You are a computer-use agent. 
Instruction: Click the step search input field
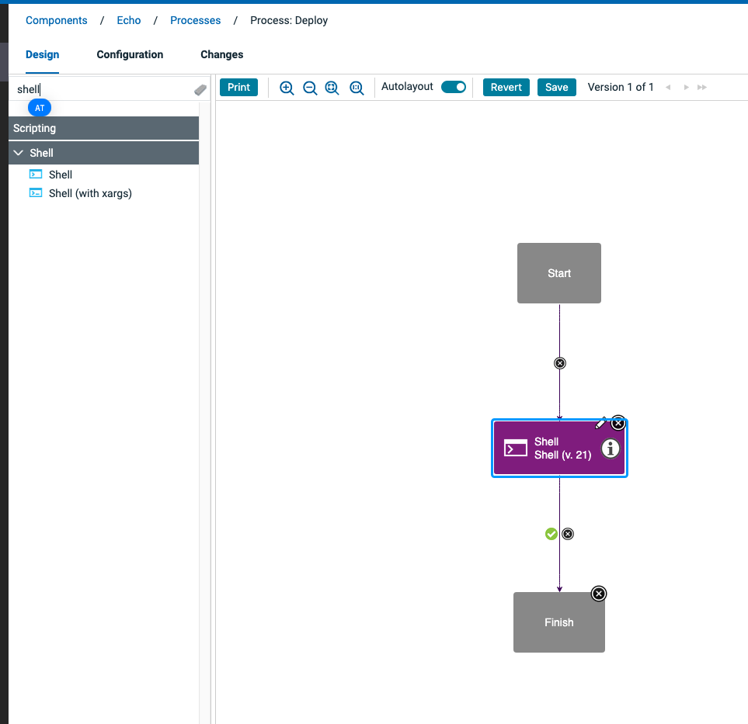(101, 89)
